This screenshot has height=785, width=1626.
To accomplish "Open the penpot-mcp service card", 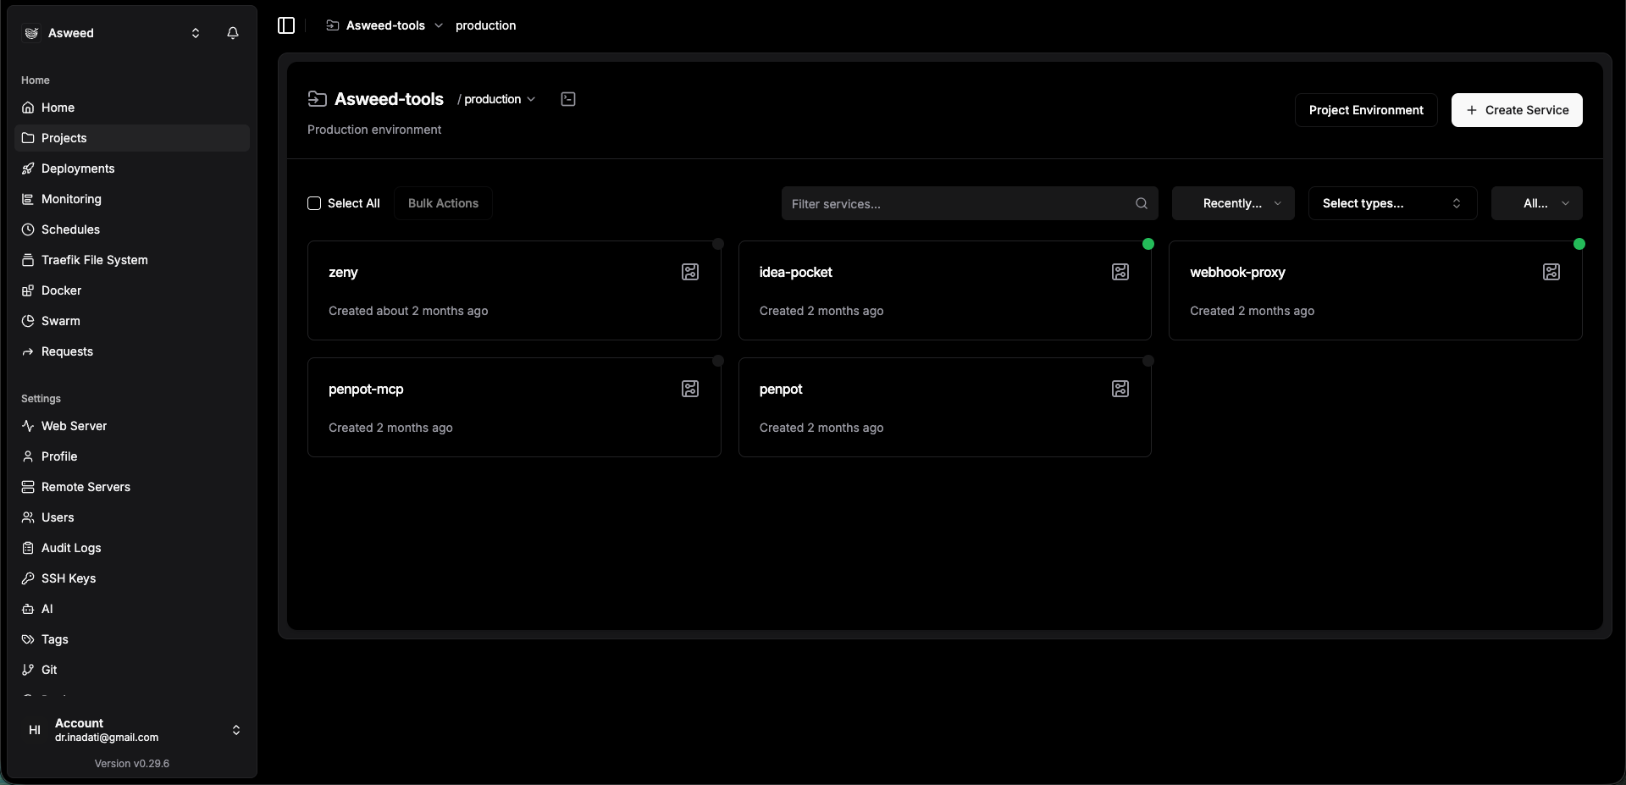I will tap(514, 407).
